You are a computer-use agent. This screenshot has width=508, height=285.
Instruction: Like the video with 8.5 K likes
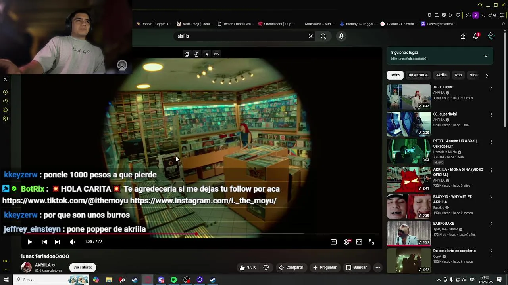(x=248, y=268)
